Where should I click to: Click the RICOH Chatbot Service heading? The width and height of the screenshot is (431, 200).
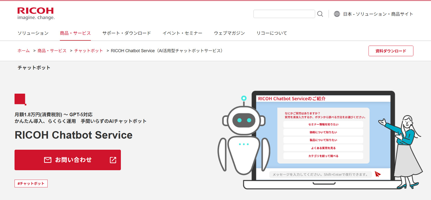[74, 135]
